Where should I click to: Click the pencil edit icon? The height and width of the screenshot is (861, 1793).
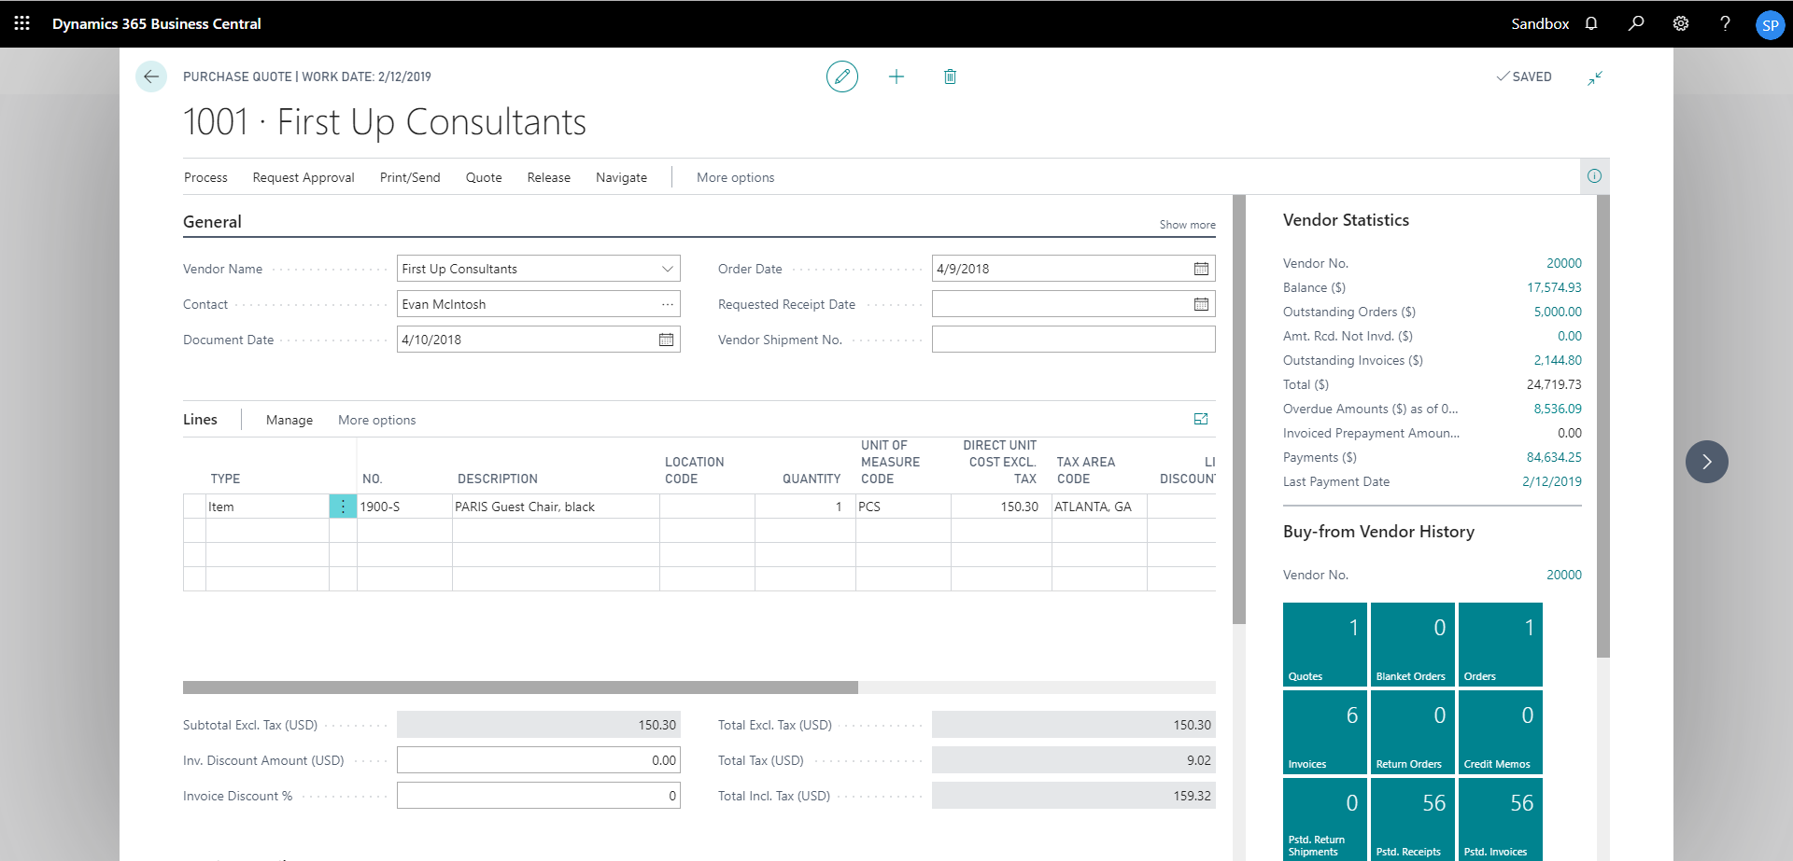pyautogui.click(x=841, y=76)
